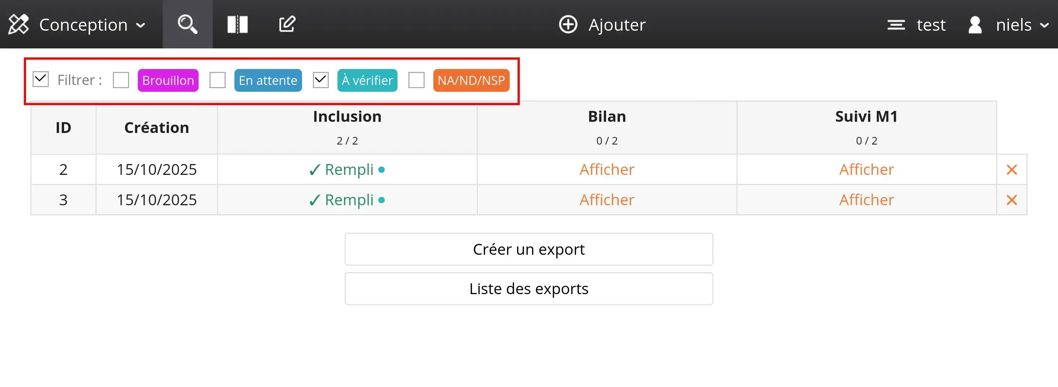Click the plus circle Ajouter icon
Image resolution: width=1058 pixels, height=387 pixels.
point(568,25)
